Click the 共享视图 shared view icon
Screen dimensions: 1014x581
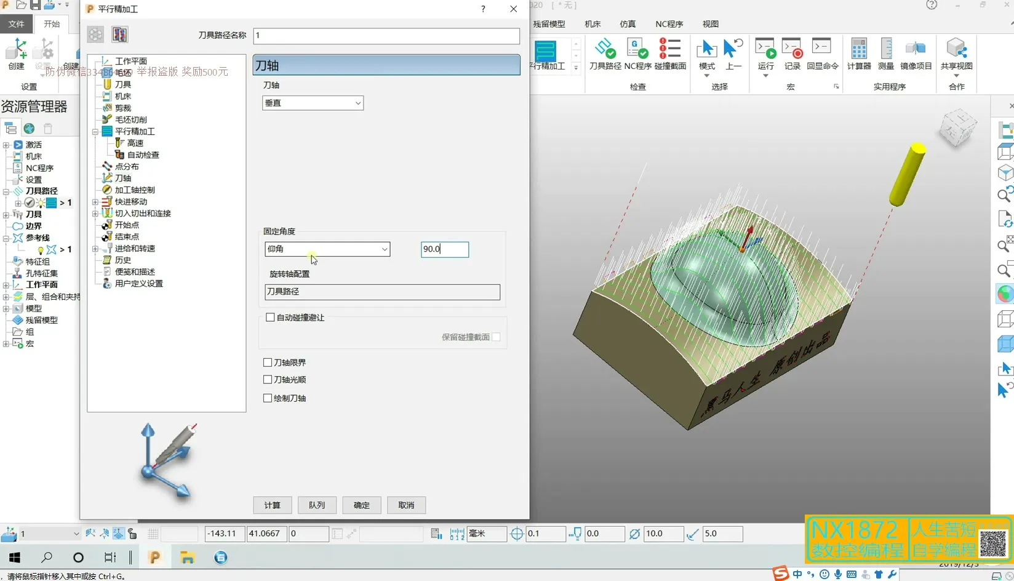pos(956,54)
